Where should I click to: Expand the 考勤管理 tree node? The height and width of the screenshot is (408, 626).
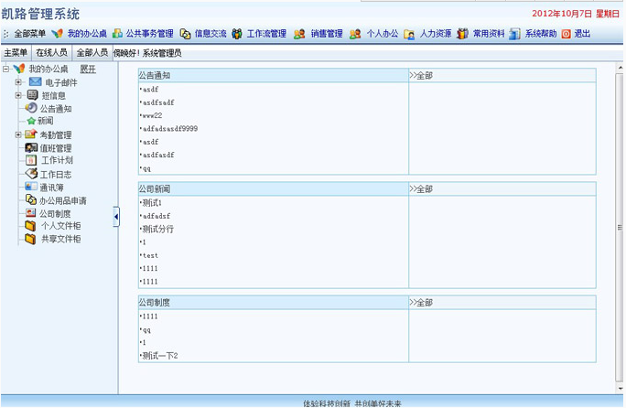(18, 134)
